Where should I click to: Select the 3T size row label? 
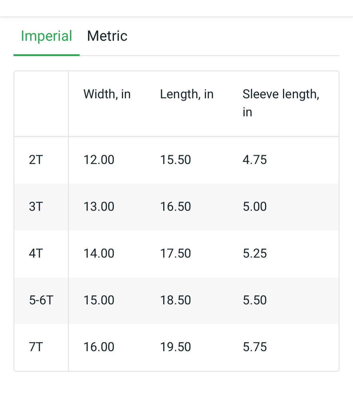click(x=36, y=206)
